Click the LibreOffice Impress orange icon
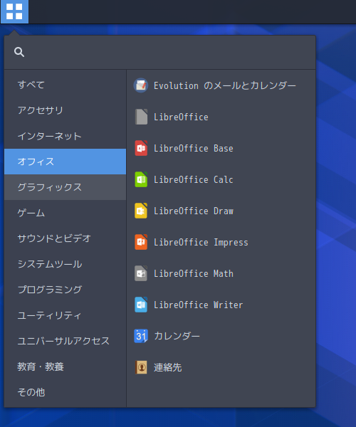Image resolution: width=356 pixels, height=427 pixels. pyautogui.click(x=141, y=242)
